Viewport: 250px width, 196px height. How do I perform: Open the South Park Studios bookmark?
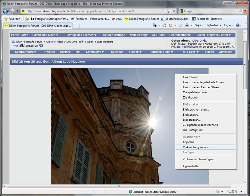pyautogui.click(x=175, y=19)
